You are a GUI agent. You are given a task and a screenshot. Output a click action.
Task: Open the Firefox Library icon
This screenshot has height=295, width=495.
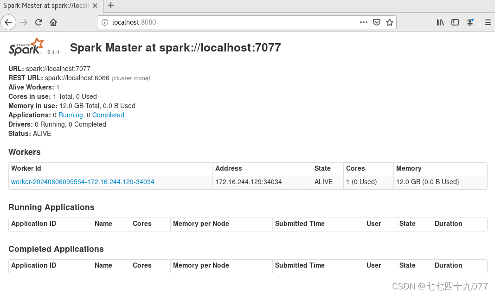[x=440, y=22]
